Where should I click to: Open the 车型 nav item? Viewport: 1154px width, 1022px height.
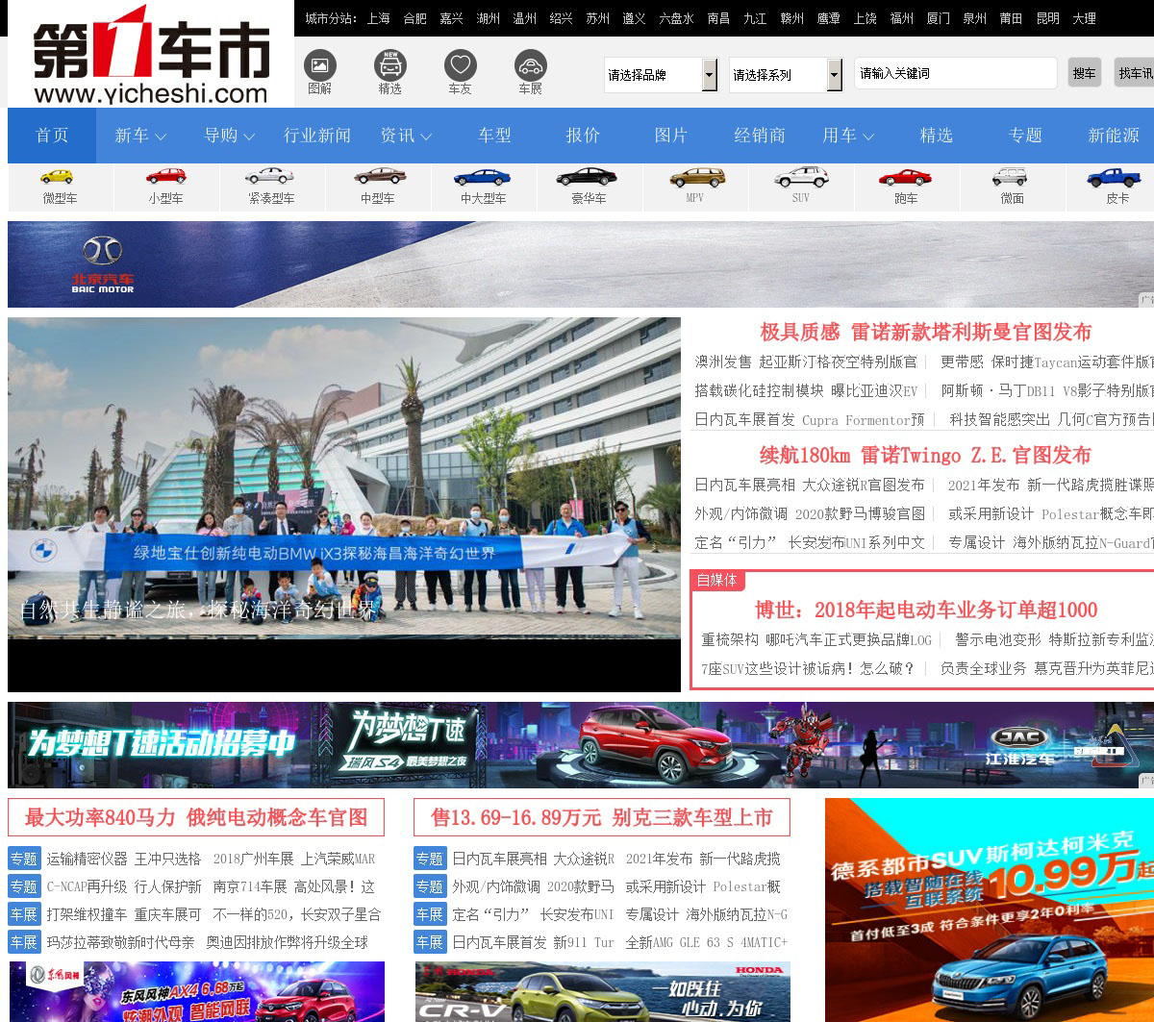click(x=494, y=136)
